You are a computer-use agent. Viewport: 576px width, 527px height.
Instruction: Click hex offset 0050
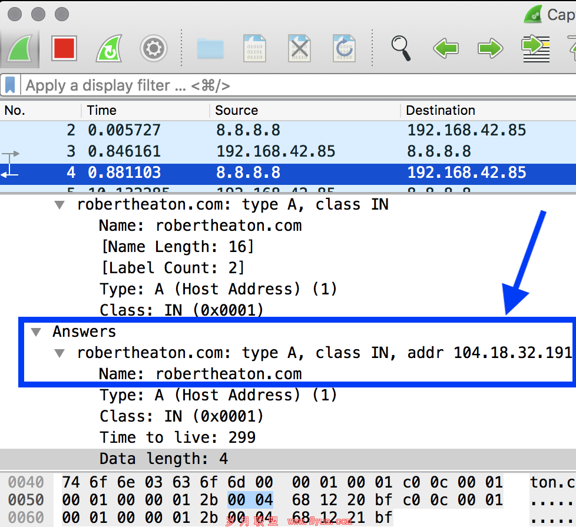coord(26,500)
